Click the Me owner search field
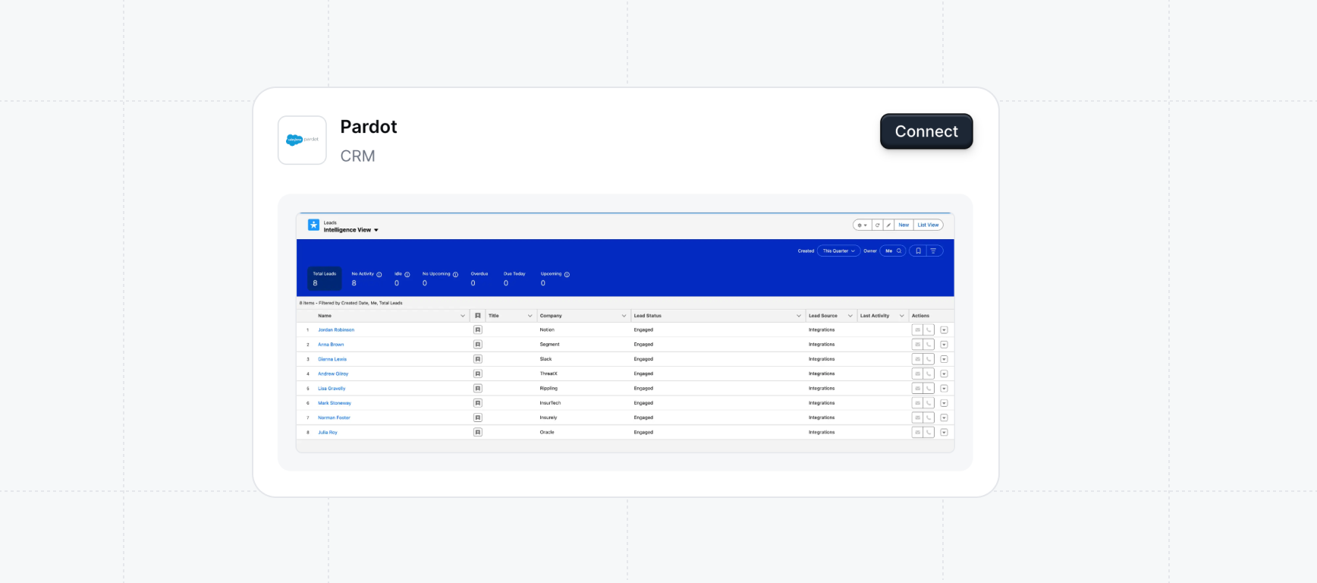 [x=893, y=251]
